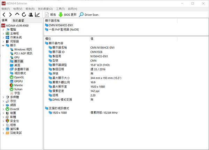
Task: Launch Driver Scan
Action: point(88,15)
